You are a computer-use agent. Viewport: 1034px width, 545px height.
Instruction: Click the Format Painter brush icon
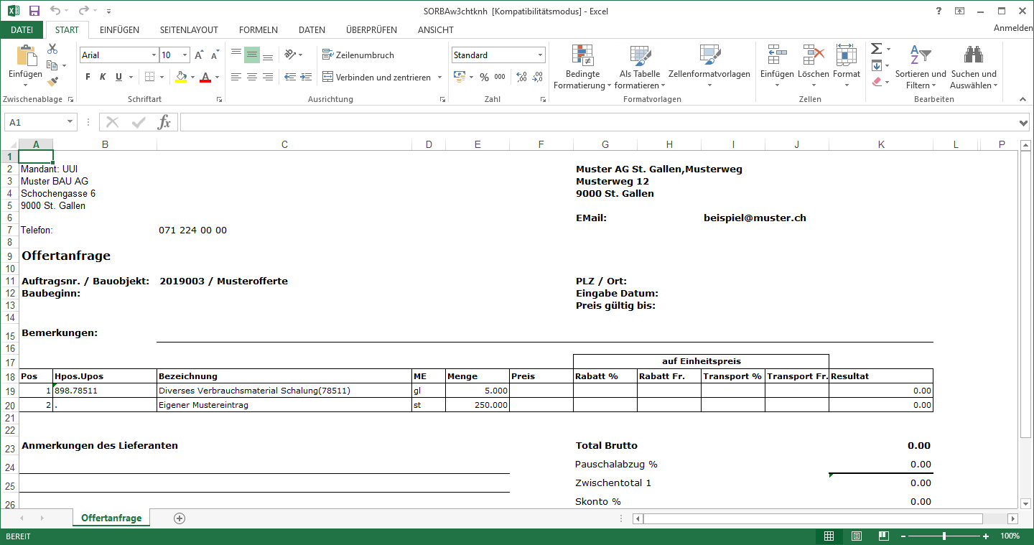(52, 82)
